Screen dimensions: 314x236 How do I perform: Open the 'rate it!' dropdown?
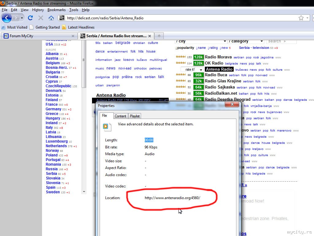pyautogui.click(x=192, y=70)
